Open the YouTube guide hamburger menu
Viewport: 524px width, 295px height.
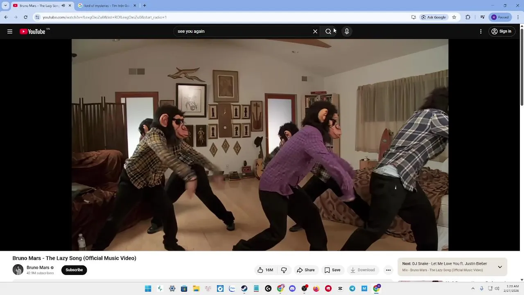pos(10,32)
